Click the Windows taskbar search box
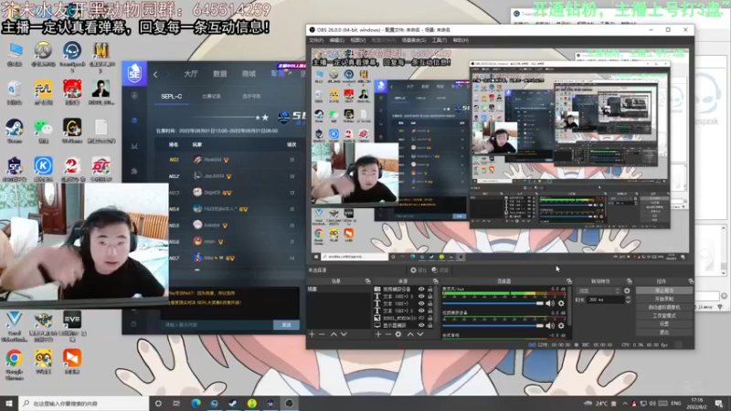 click(x=84, y=404)
